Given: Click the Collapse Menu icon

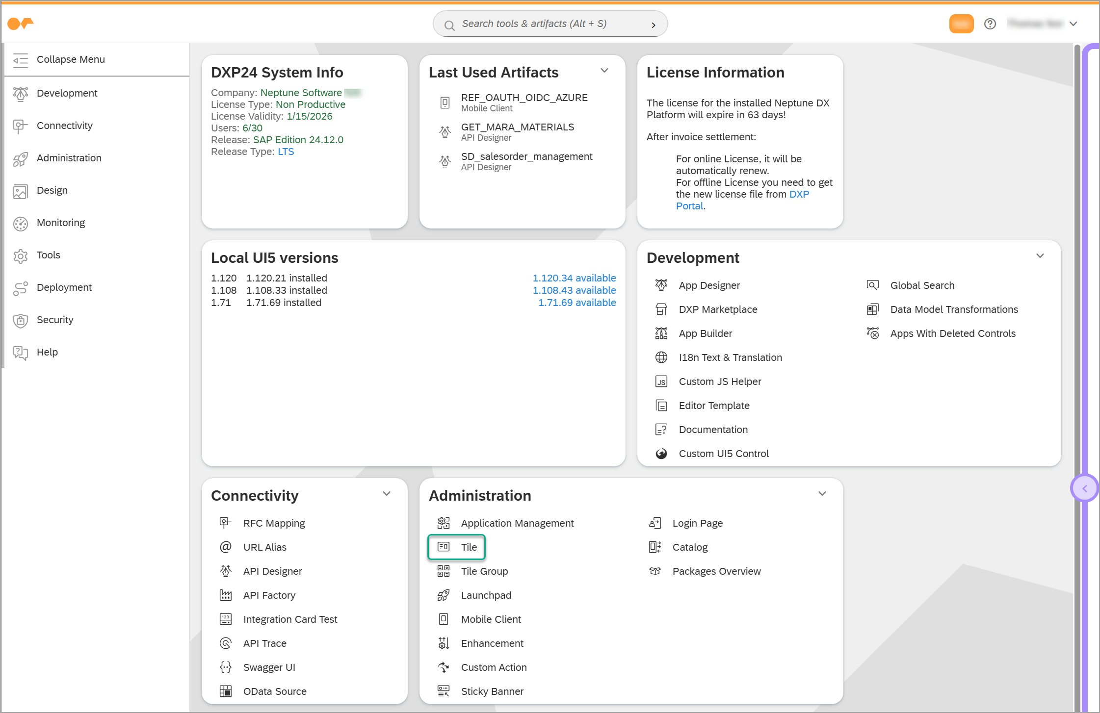Looking at the screenshot, I should point(21,60).
